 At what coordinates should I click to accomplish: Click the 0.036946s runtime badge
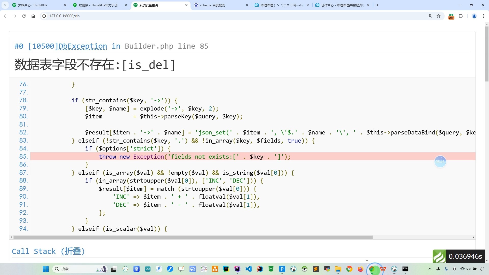[465, 256]
